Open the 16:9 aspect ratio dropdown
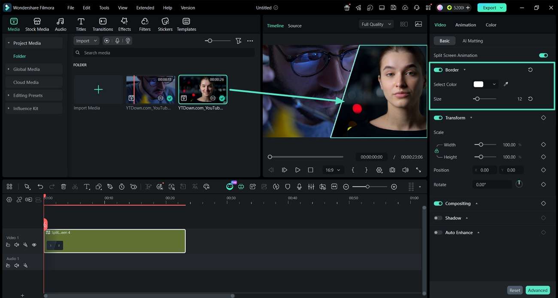Screen dimensions: 558x298 [x=333, y=170]
